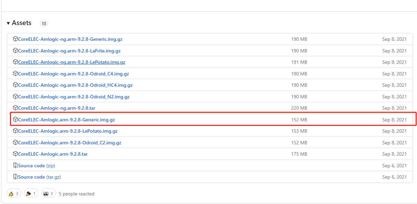Click Sep 6, 2021 date of Source code (zip)
This screenshot has width=417, height=204.
394,166
